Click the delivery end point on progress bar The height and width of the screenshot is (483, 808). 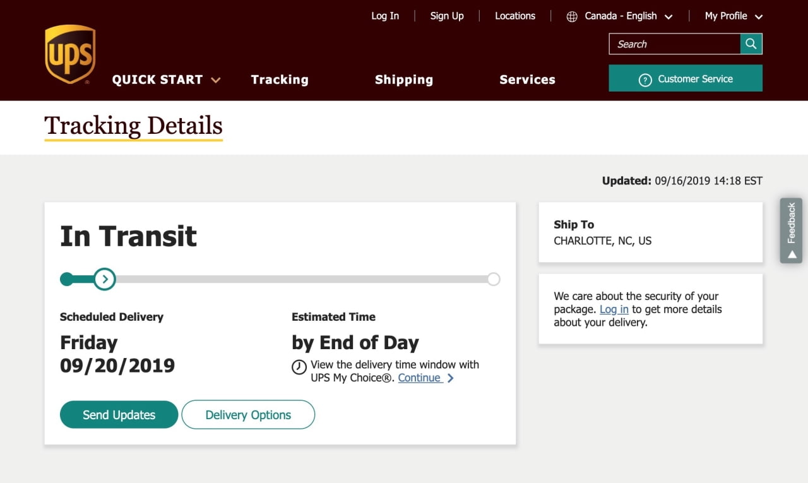[x=494, y=279]
